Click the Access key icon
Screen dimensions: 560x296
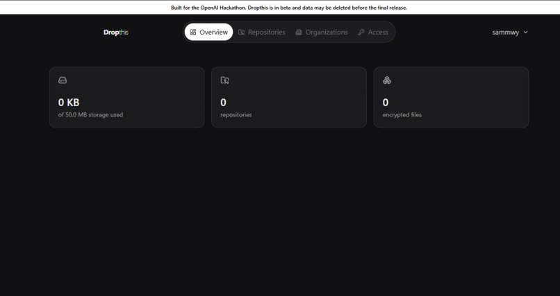coord(361,32)
